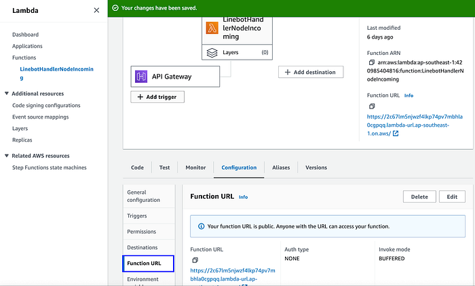The width and height of the screenshot is (475, 286).
Task: Go to the Functions list
Action: pyautogui.click(x=24, y=58)
